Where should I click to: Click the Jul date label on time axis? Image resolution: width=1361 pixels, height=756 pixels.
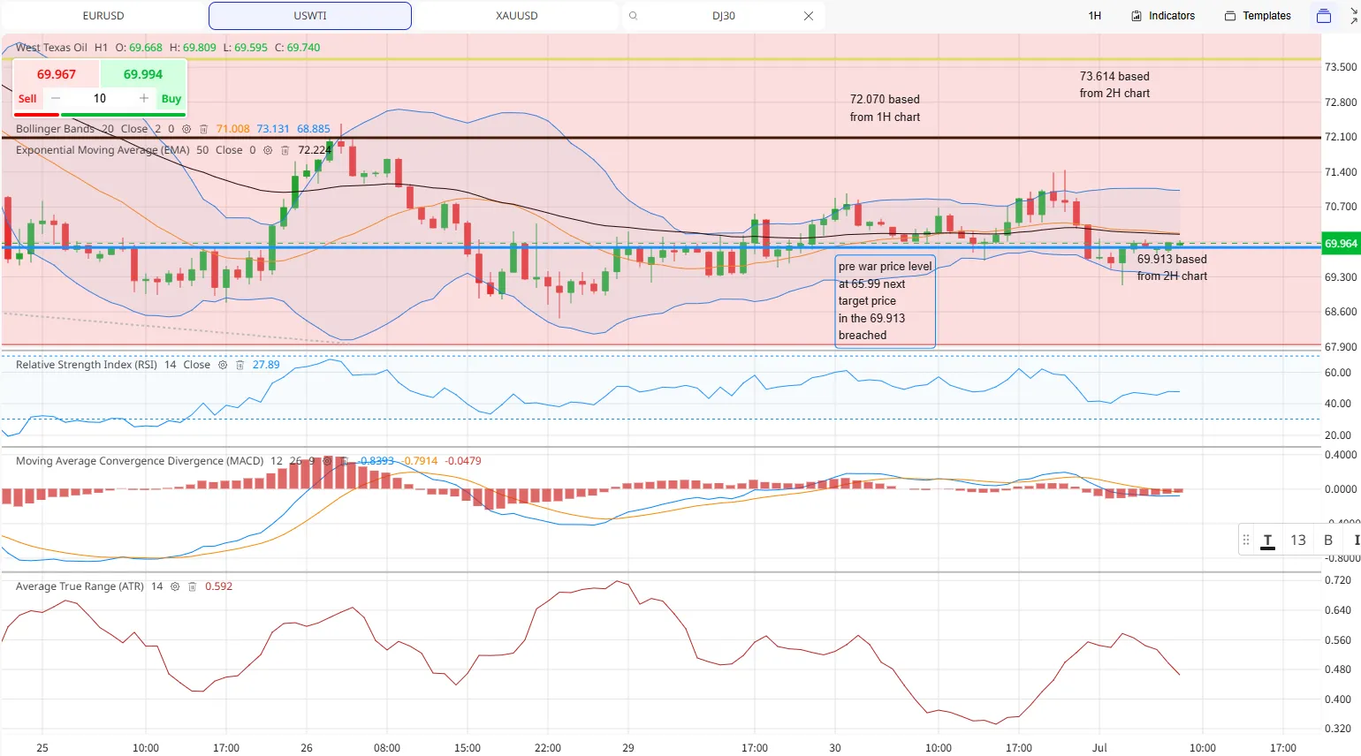pos(1099,748)
